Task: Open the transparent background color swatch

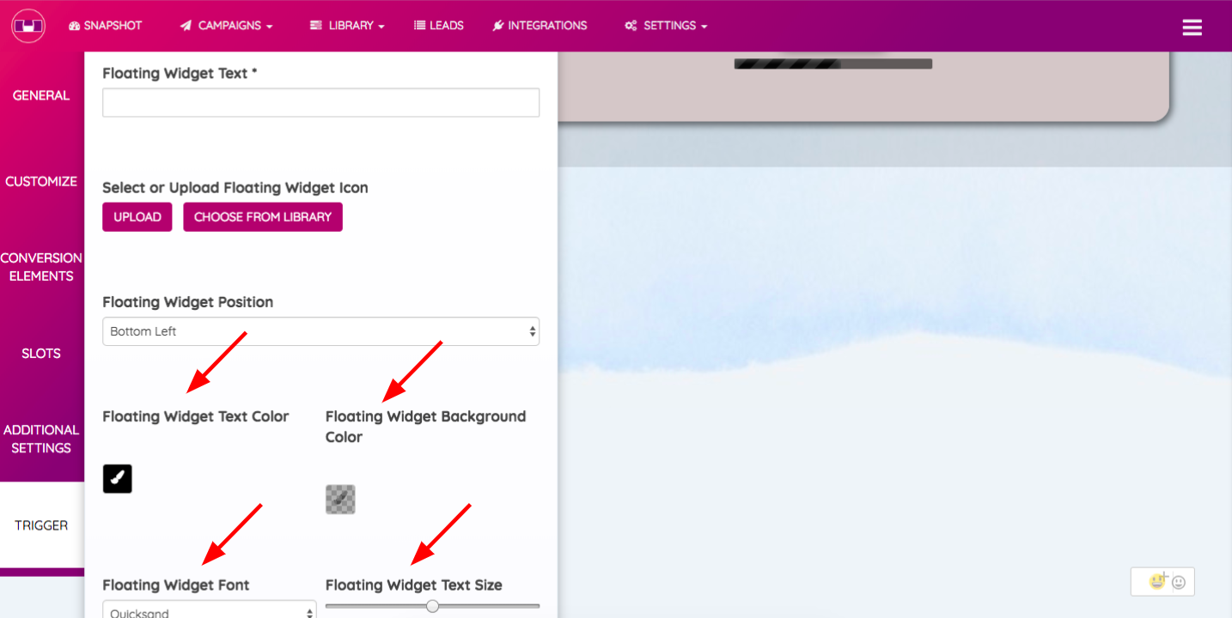Action: tap(340, 499)
